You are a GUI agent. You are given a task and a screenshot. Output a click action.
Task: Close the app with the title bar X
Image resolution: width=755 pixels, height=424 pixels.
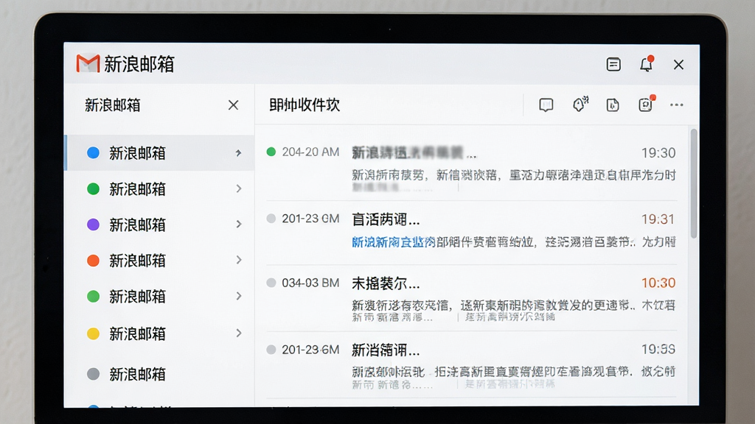point(678,65)
